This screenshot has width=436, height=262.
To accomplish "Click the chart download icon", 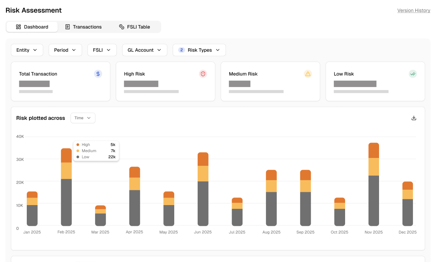I will pos(414,118).
